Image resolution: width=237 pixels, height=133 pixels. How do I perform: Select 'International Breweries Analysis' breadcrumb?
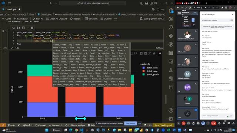click(x=73, y=14)
